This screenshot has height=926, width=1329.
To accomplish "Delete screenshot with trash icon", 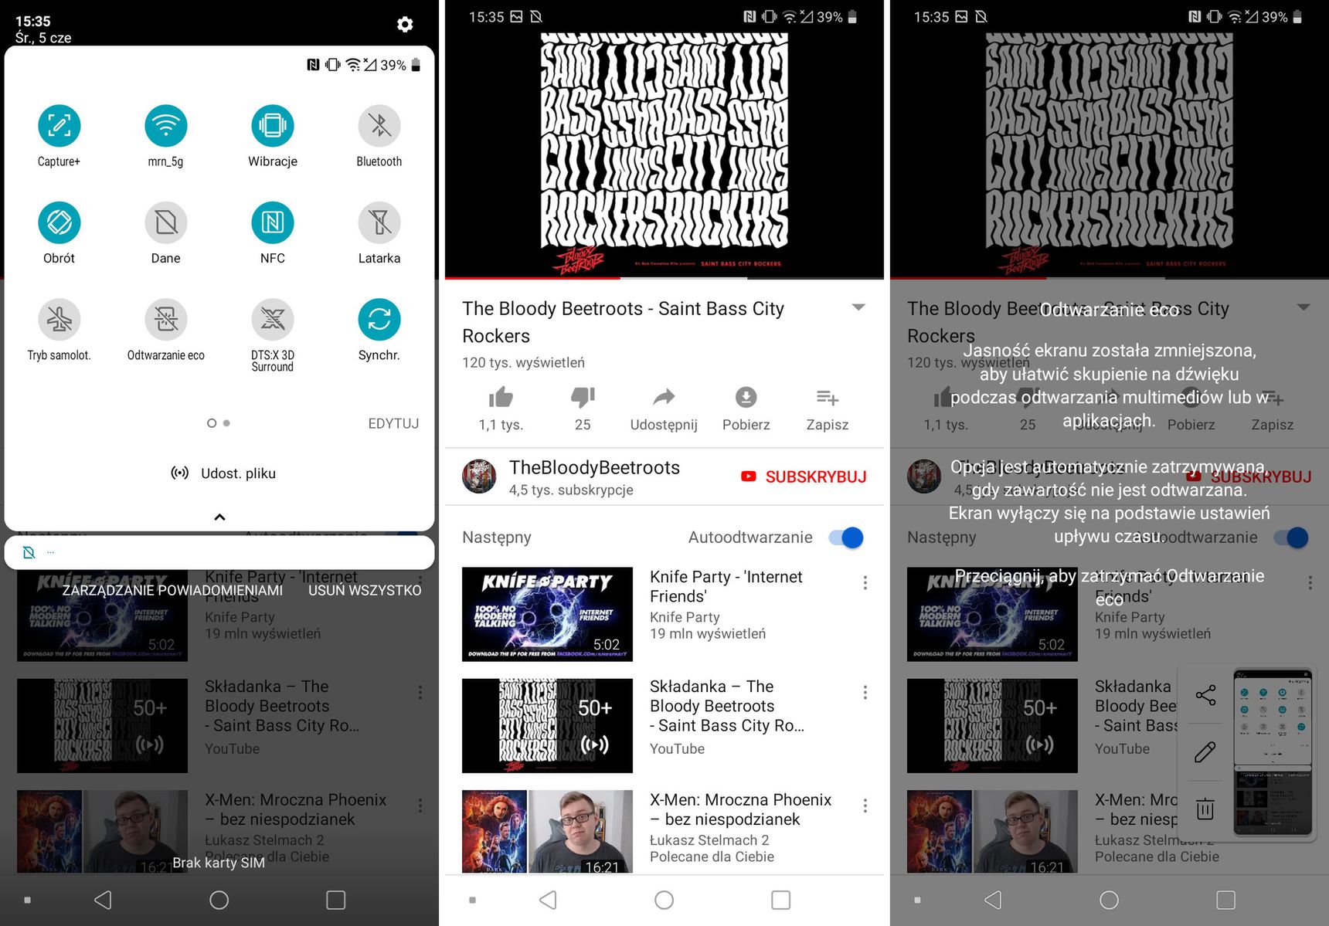I will 1205,809.
